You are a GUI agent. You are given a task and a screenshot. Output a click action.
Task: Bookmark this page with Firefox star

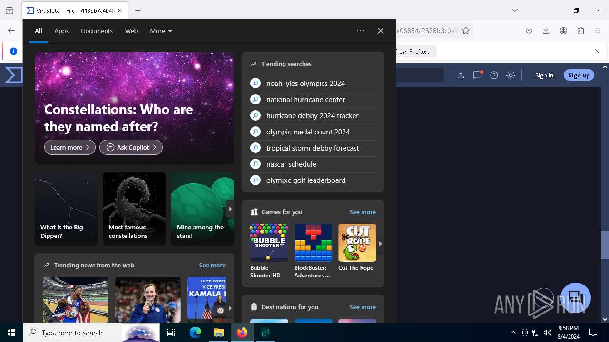466,30
